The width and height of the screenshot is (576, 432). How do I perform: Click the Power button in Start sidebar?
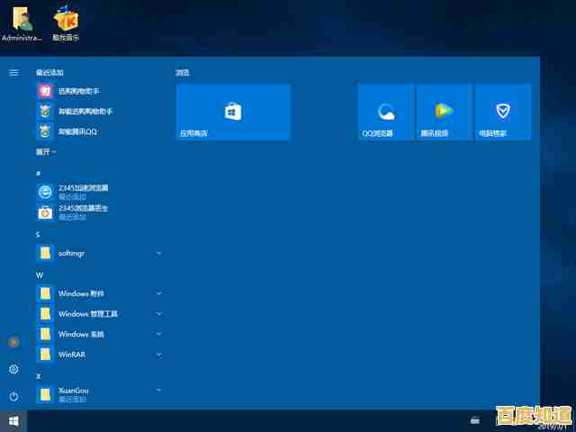[x=13, y=396]
